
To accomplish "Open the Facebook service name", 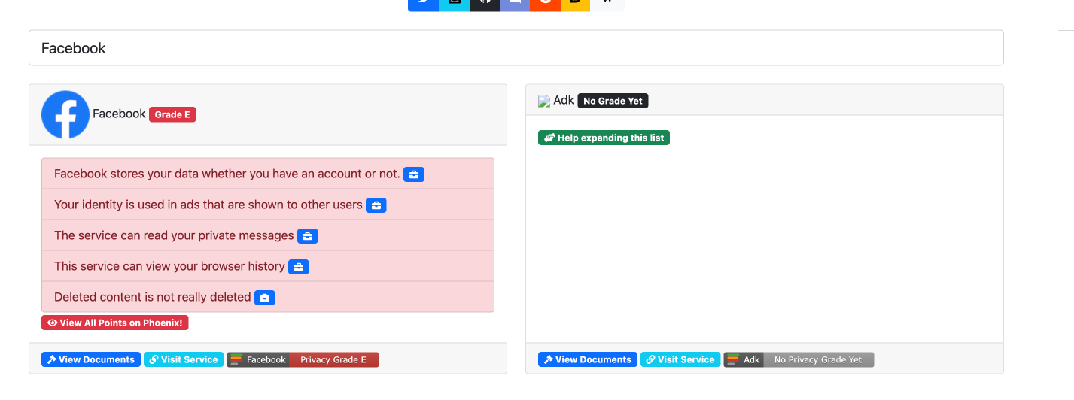I will pos(119,114).
